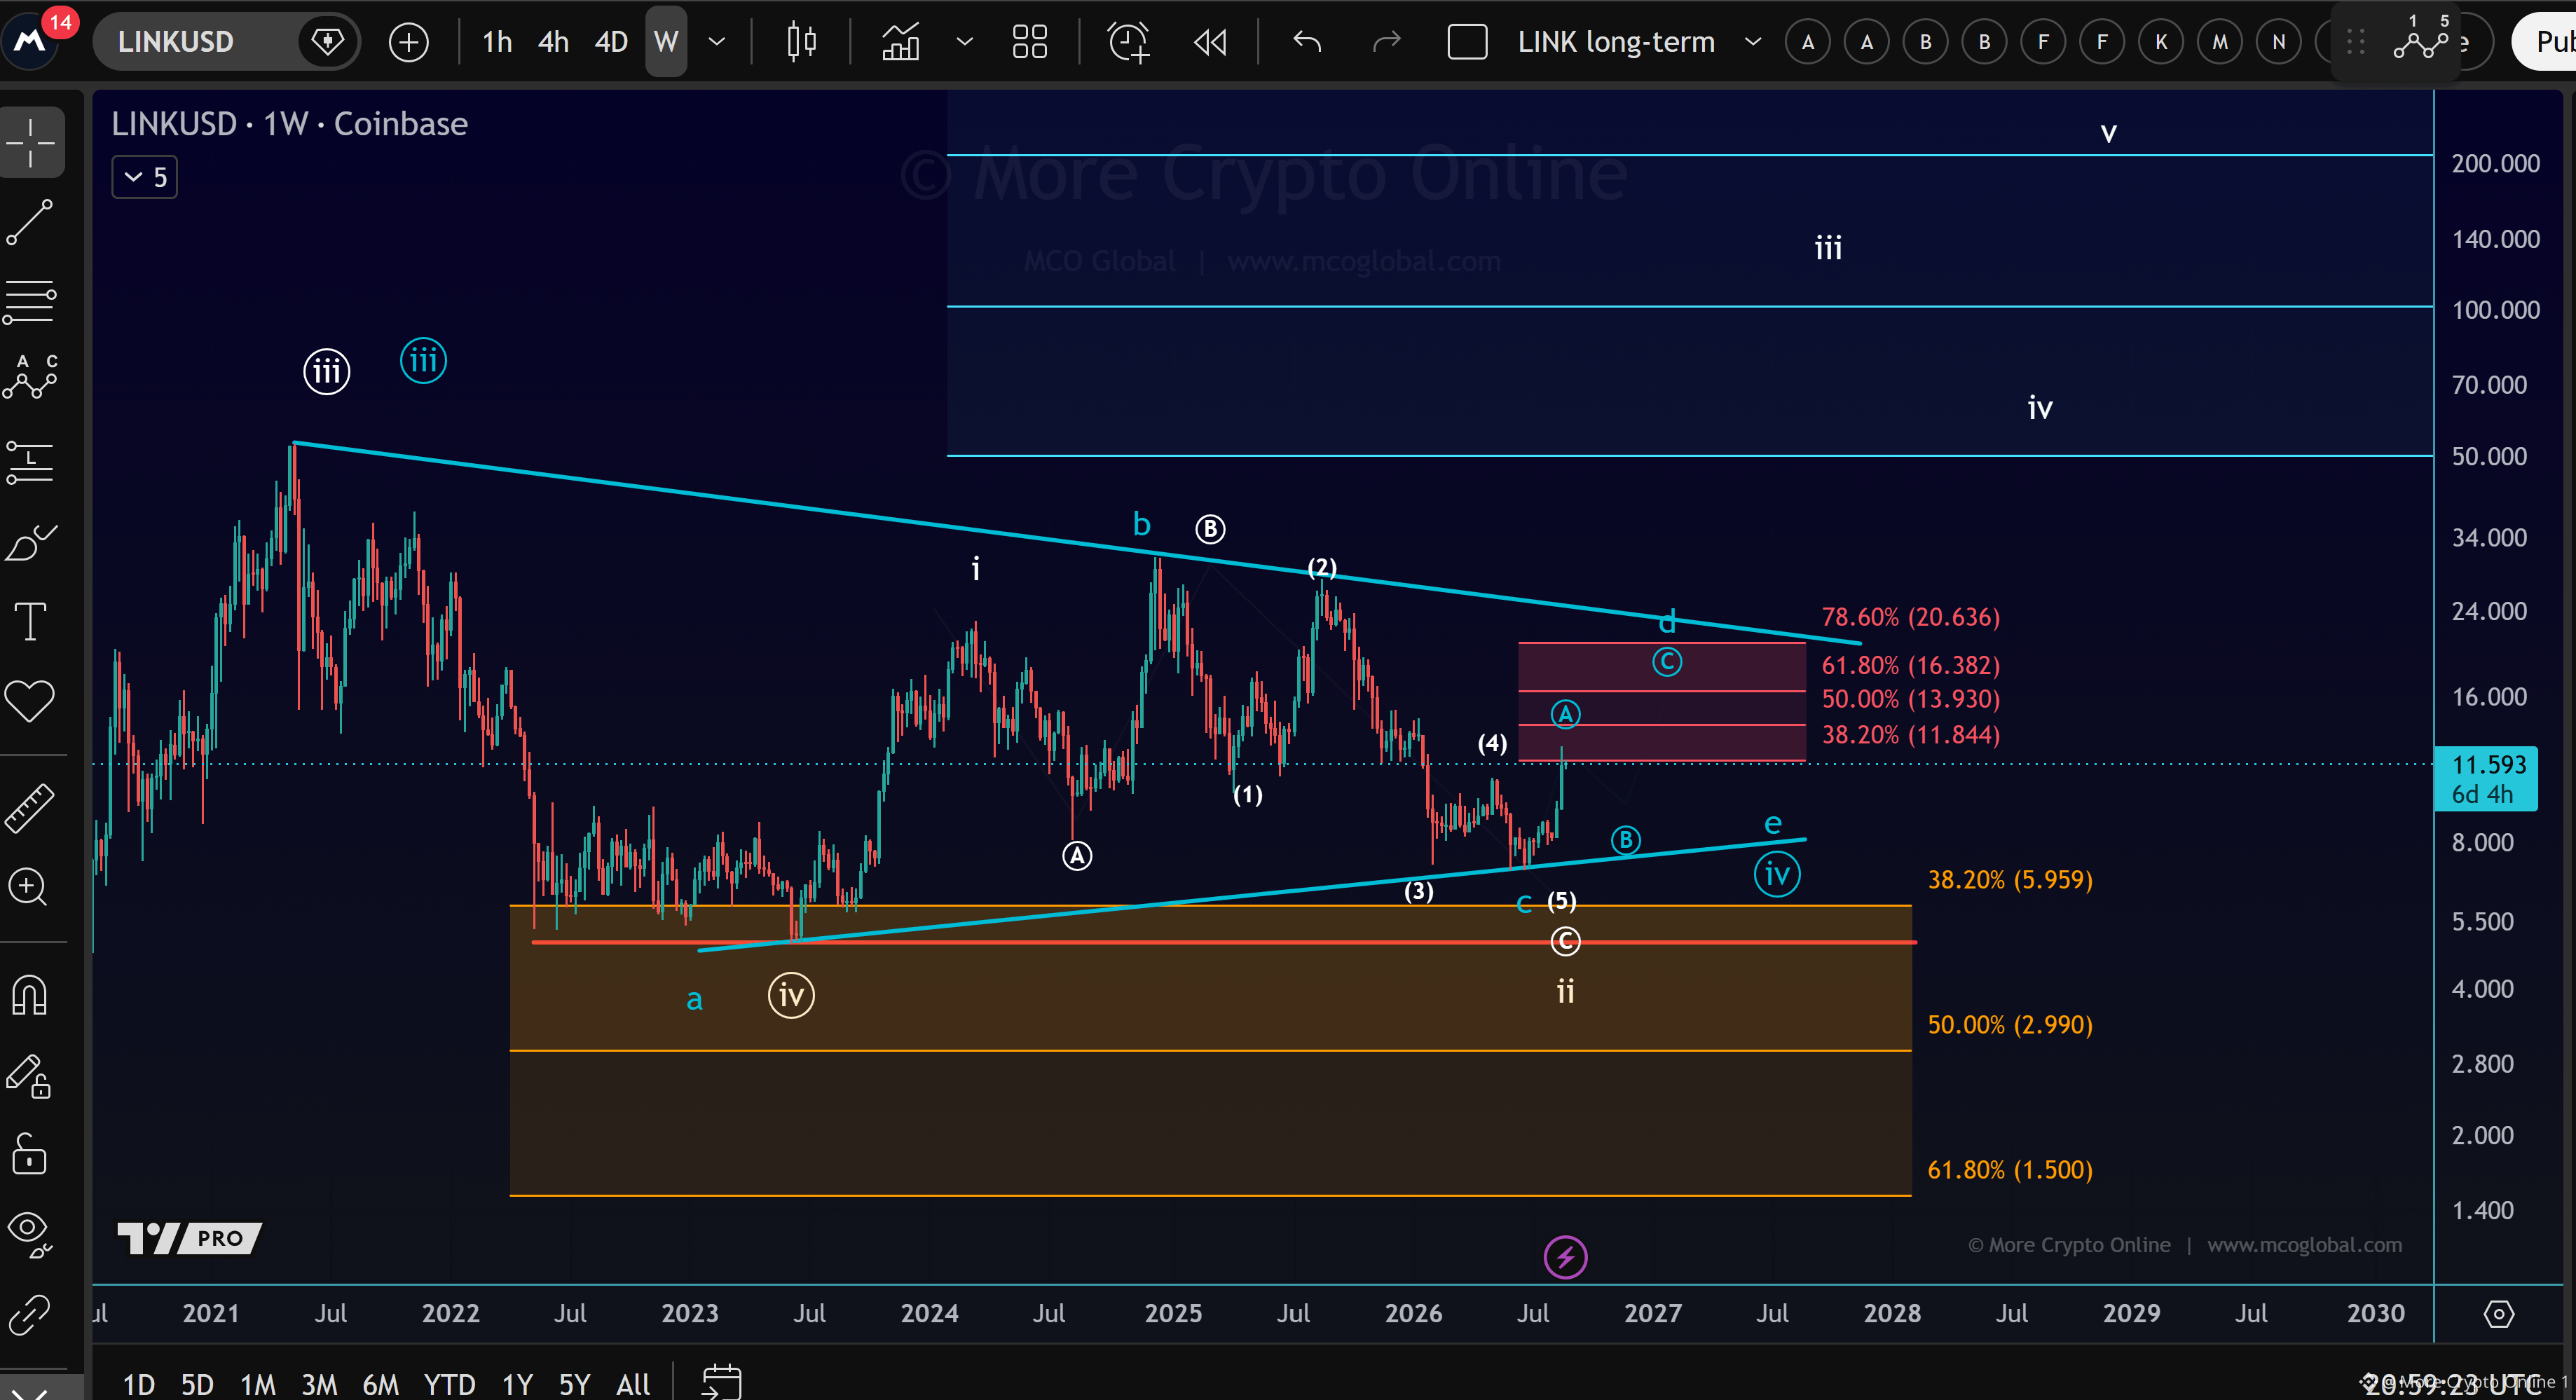Redo the last undone action
This screenshot has height=1400, width=2576.
tap(1386, 42)
